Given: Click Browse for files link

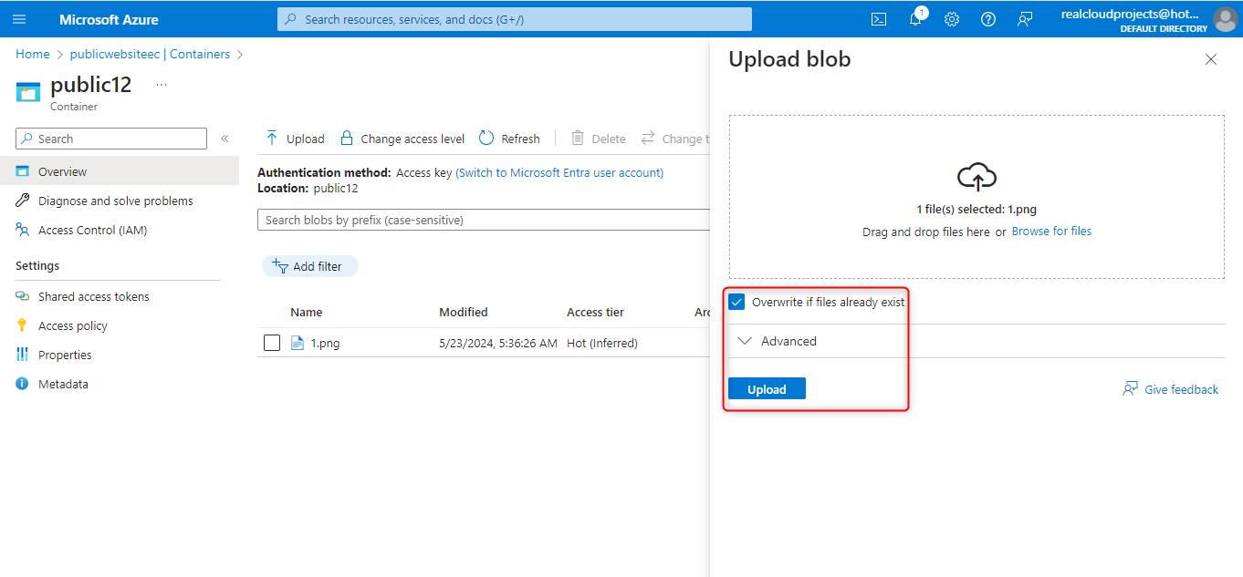Looking at the screenshot, I should (x=1051, y=232).
